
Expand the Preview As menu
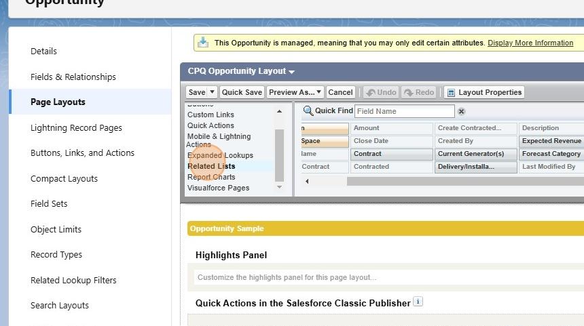click(x=295, y=92)
